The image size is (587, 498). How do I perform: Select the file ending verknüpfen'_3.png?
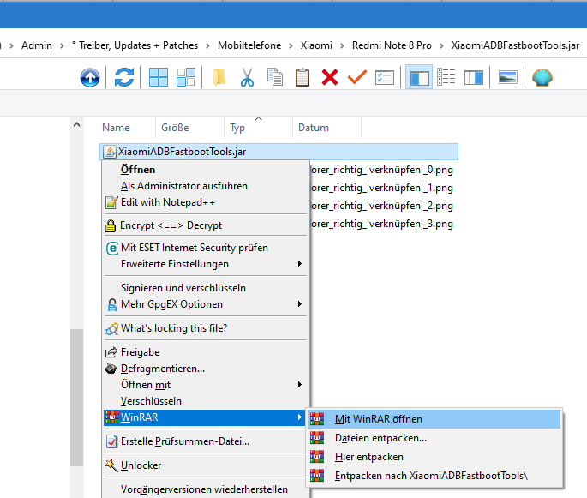pyautogui.click(x=382, y=224)
